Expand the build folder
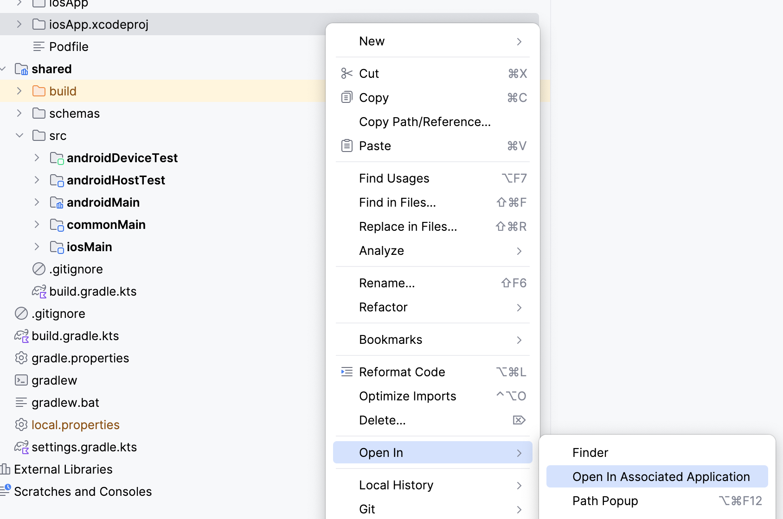 point(19,91)
